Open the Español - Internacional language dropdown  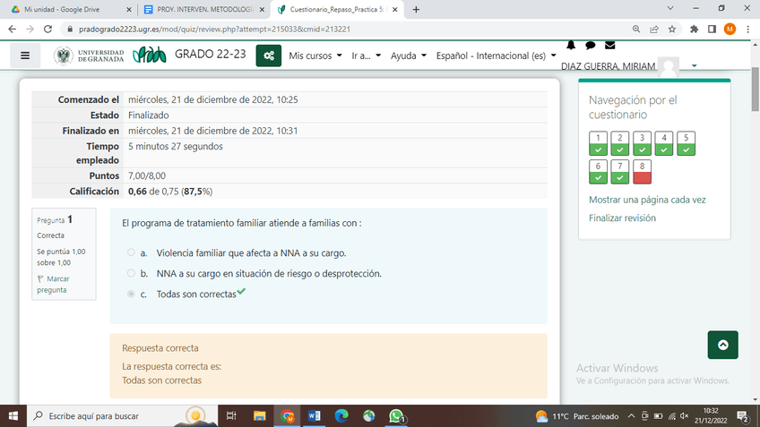[x=496, y=56]
